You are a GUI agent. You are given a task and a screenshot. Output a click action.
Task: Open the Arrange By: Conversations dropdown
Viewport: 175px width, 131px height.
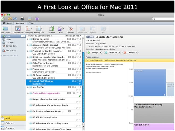coord(40,36)
